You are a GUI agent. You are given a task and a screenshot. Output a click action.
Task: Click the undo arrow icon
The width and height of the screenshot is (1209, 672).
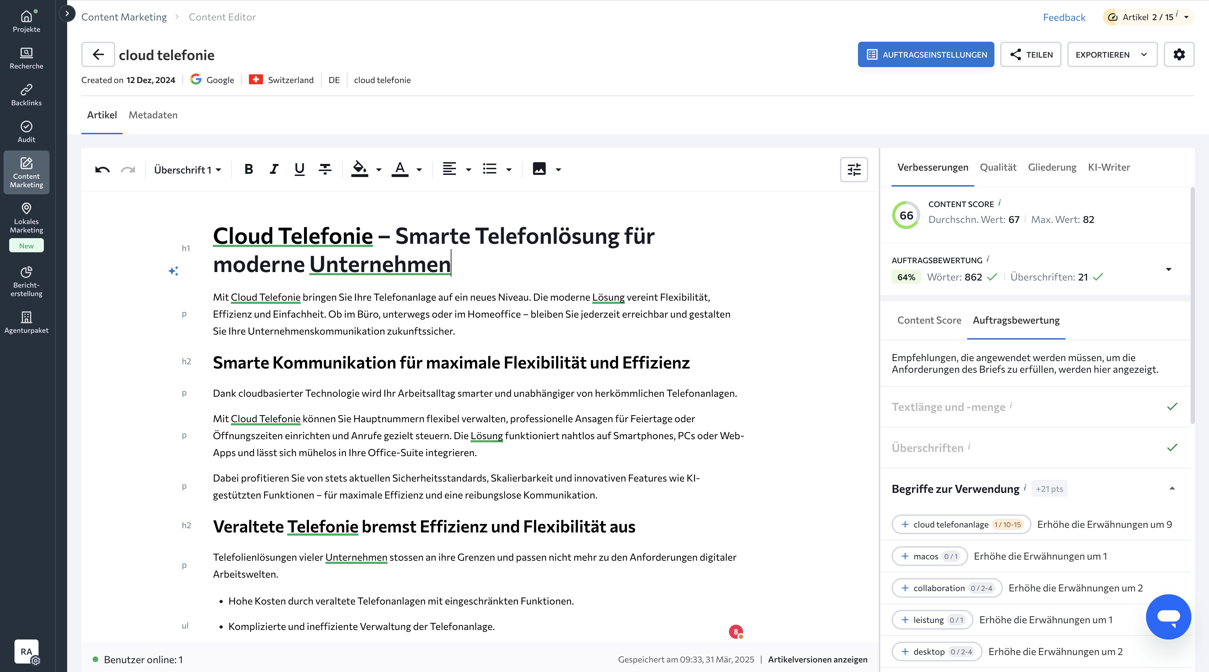tap(102, 169)
